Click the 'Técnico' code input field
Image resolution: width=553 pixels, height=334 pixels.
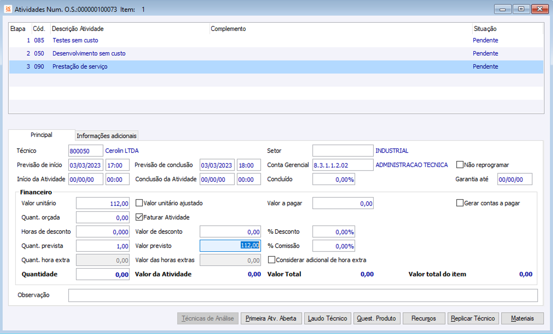pyautogui.click(x=85, y=151)
